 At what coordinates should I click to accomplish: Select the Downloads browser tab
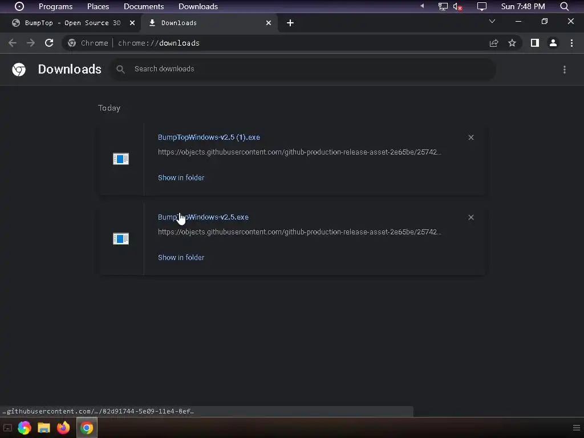point(210,23)
